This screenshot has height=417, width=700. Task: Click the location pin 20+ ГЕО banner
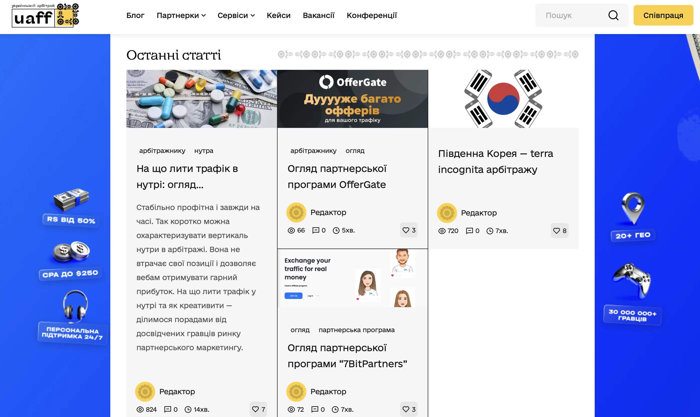click(633, 216)
